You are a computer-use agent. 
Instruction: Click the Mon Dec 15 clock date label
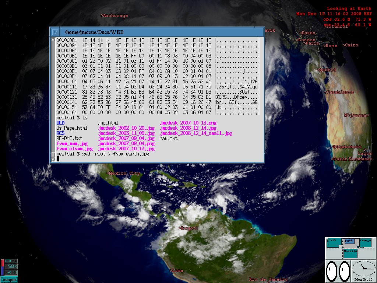(x=363, y=280)
